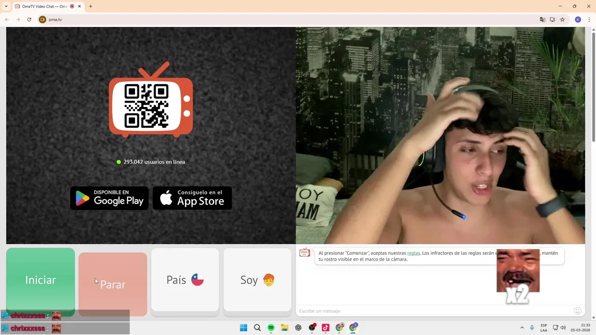
Task: Click the OmeTV QR code TV logo
Action: pyautogui.click(x=151, y=100)
